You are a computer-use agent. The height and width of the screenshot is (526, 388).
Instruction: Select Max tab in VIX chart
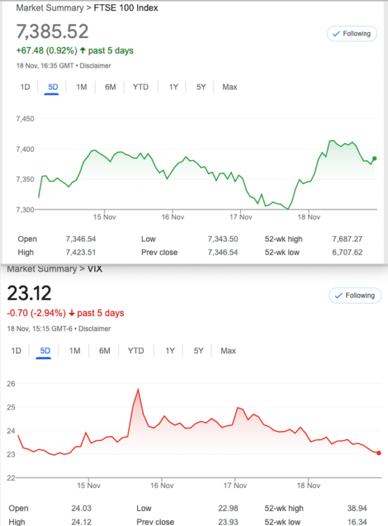point(228,351)
